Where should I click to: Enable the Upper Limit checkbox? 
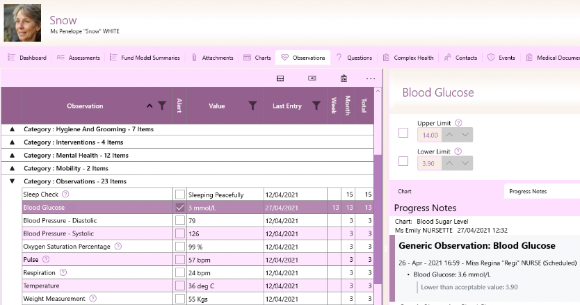point(403,133)
